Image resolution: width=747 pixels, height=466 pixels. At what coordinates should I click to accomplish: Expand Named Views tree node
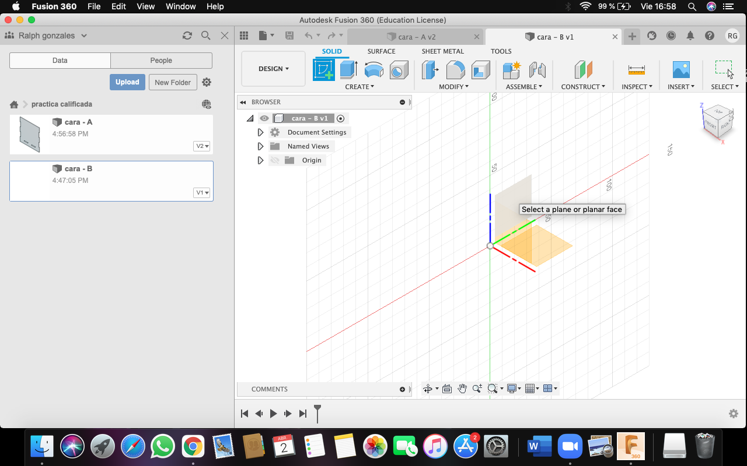tap(261, 146)
